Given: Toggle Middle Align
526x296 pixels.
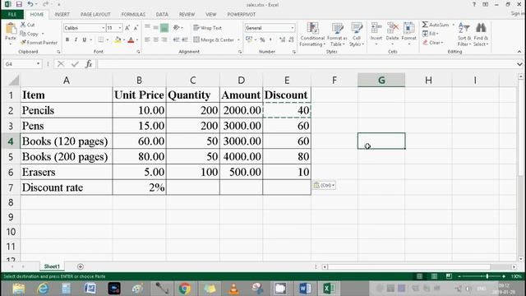Looking at the screenshot, I should point(155,28).
